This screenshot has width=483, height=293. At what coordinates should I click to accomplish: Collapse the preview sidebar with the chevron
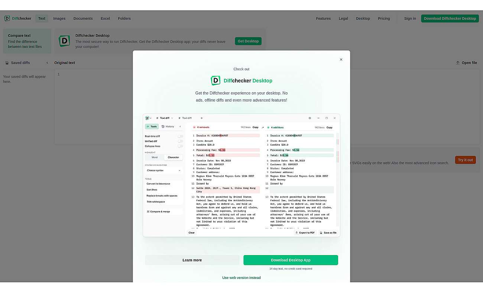(180, 126)
